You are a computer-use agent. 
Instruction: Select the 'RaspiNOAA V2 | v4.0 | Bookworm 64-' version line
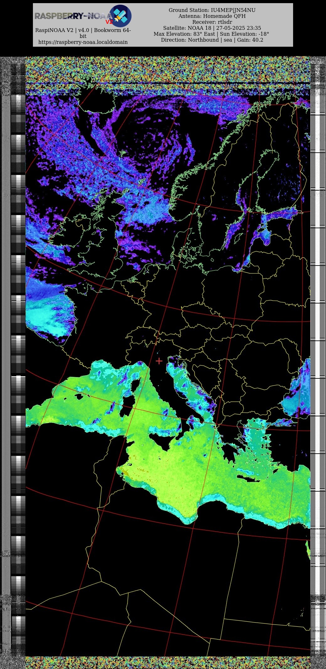coord(83,30)
